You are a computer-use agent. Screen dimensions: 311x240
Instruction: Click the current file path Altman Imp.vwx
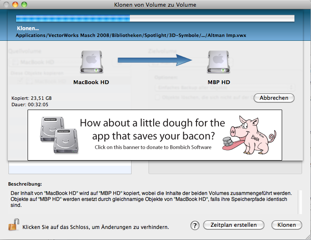coord(131,35)
